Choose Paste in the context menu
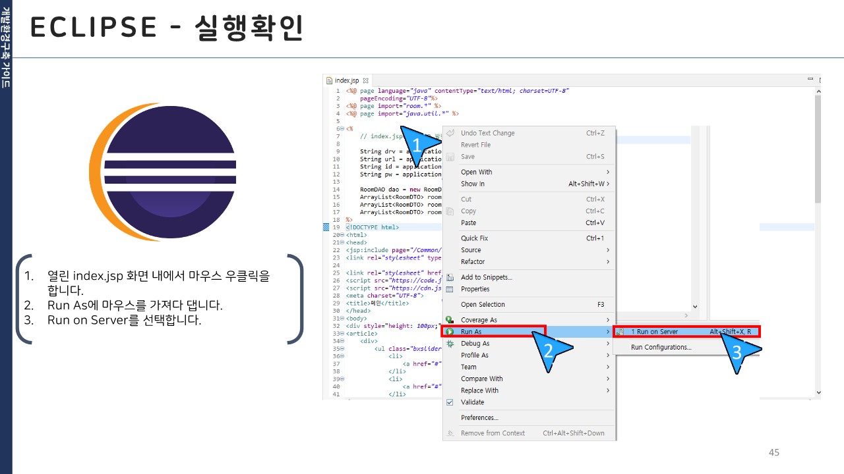Screen dimensions: 844x474 click(x=528, y=223)
